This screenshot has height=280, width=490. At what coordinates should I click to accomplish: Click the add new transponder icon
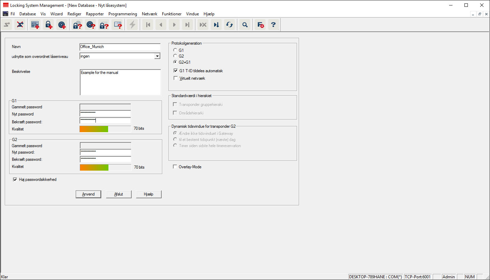click(x=62, y=25)
